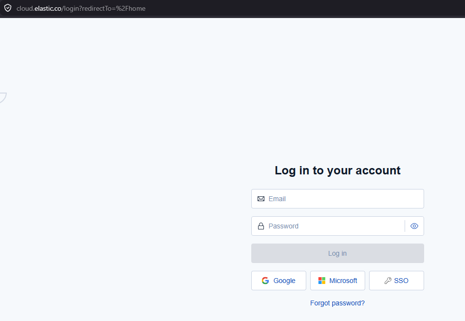The image size is (465, 321).
Task: Choose the SSO login button
Action: (x=396, y=281)
